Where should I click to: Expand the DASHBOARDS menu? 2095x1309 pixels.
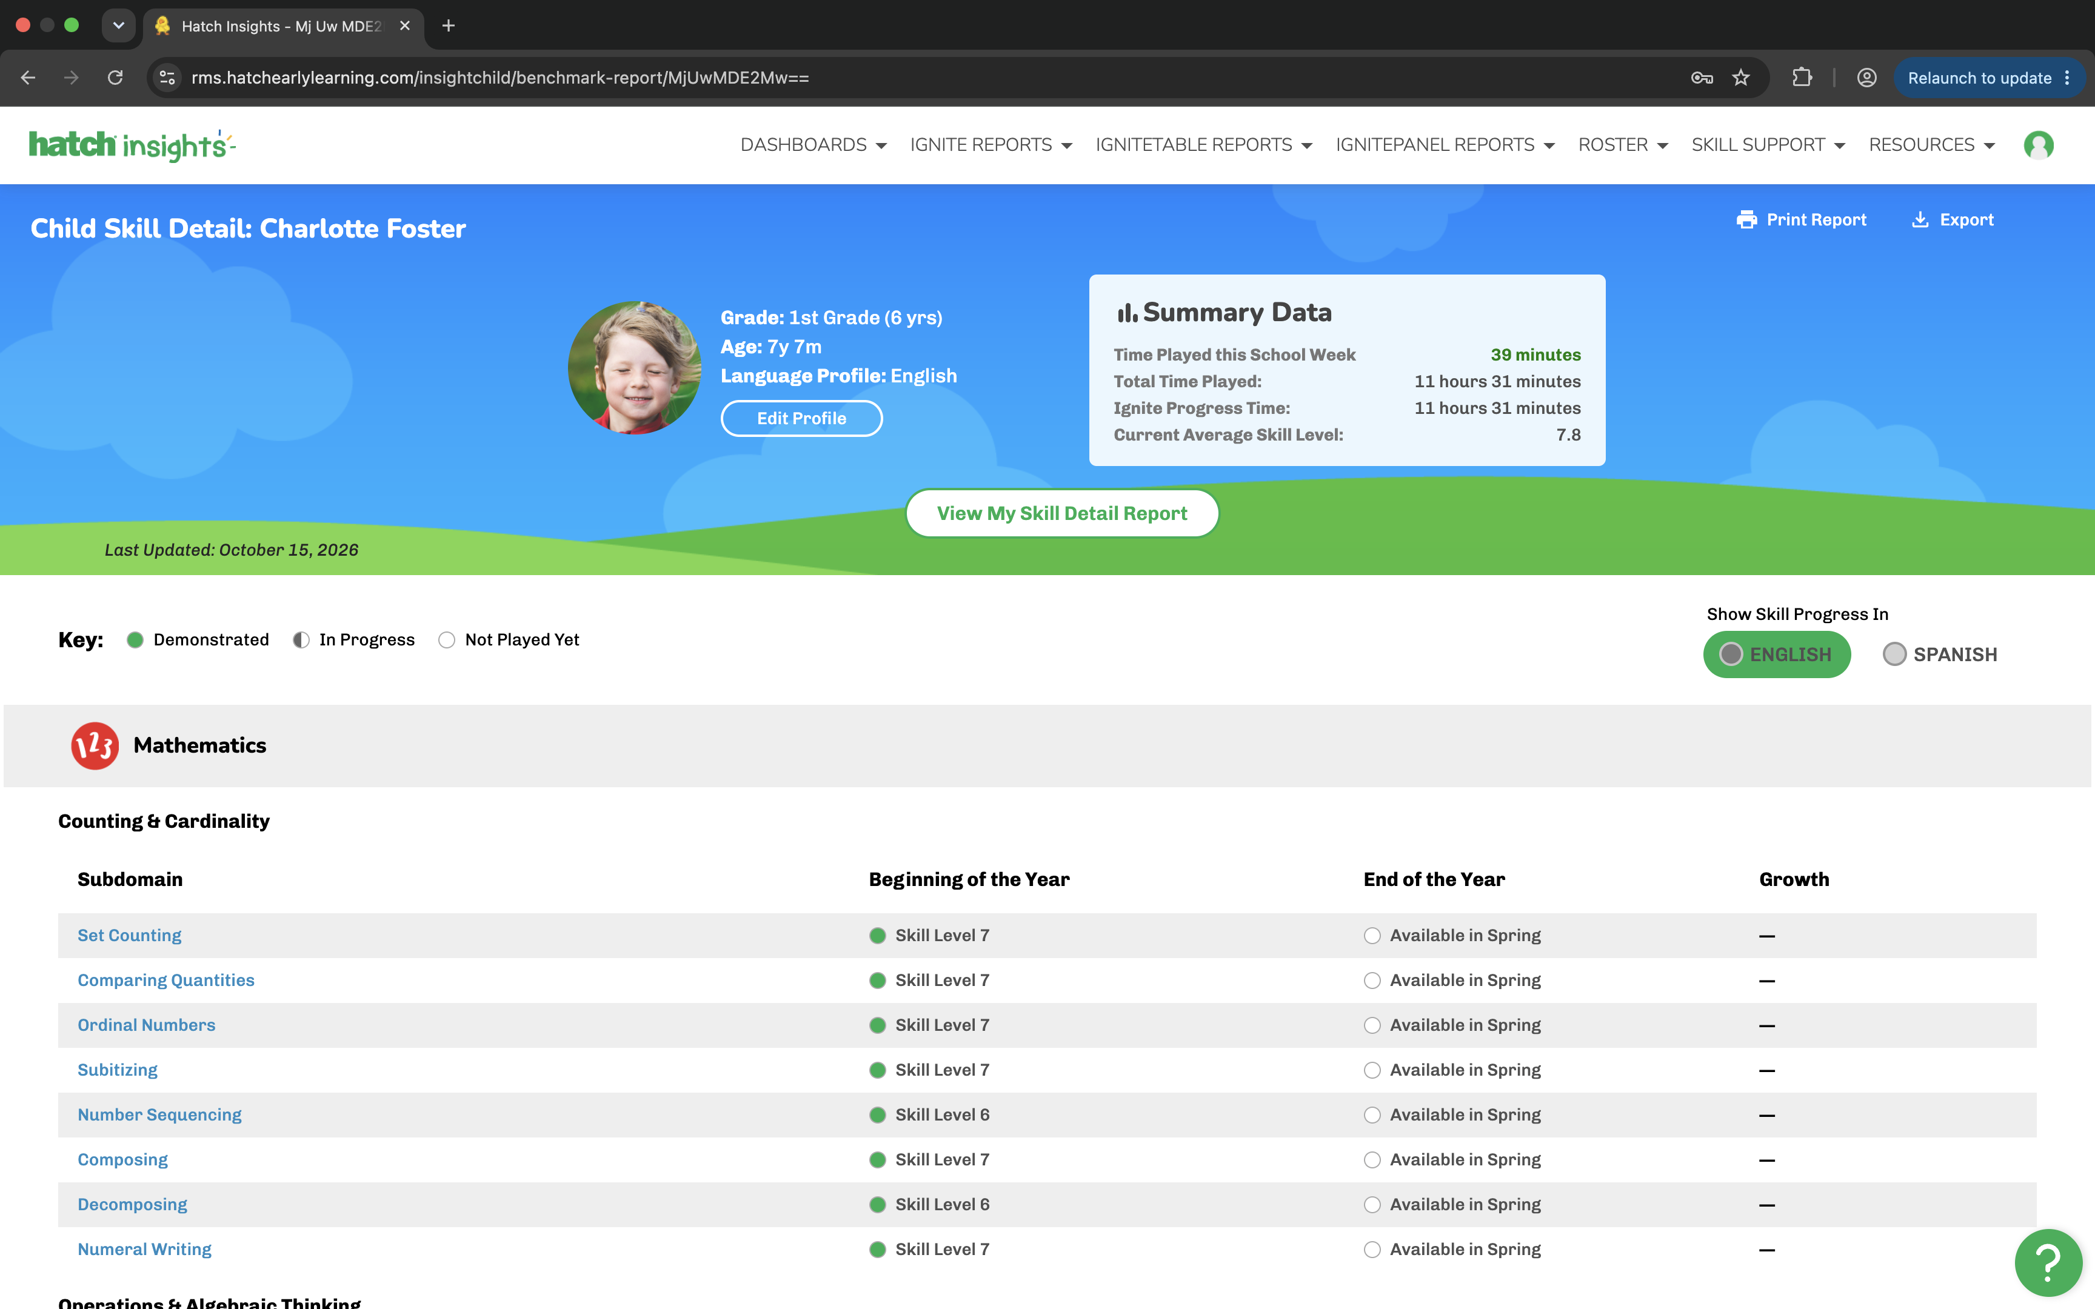click(813, 145)
